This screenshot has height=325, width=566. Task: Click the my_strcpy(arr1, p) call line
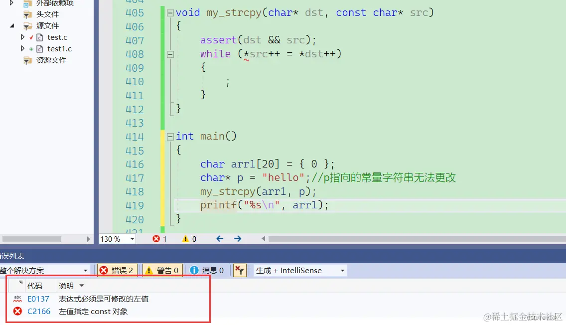point(258,191)
